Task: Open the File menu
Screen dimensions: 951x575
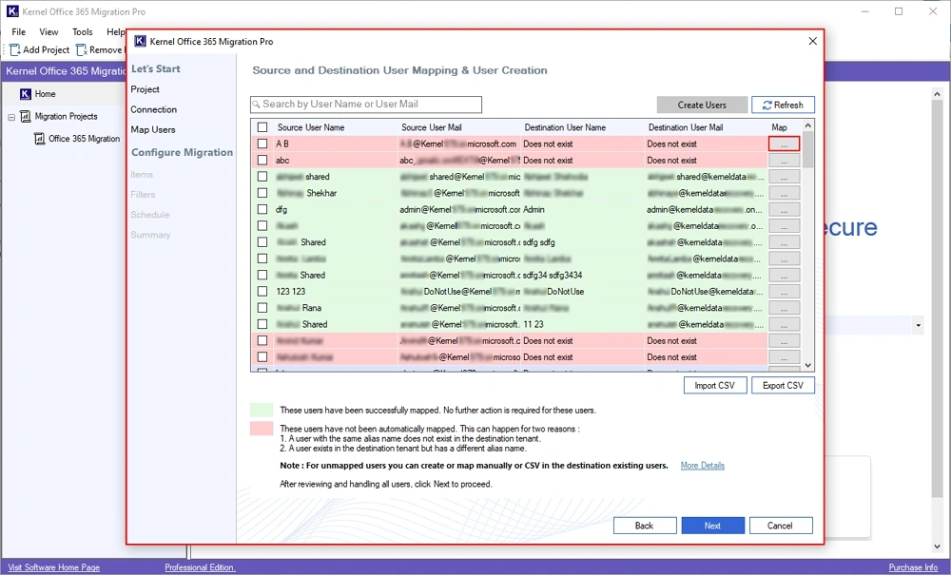Action: click(17, 31)
